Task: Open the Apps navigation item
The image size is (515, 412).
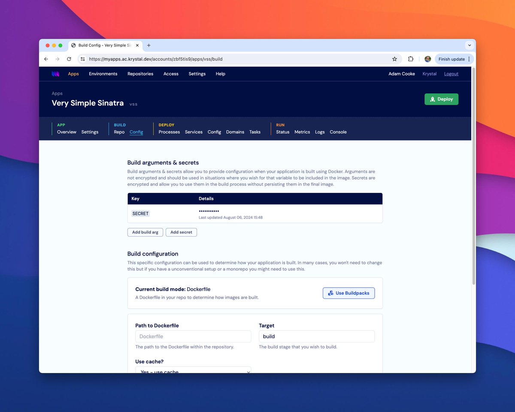Action: click(73, 74)
